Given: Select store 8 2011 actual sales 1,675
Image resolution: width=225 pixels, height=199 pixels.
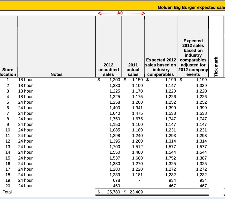Looking at the screenshot, I should (x=137, y=119).
